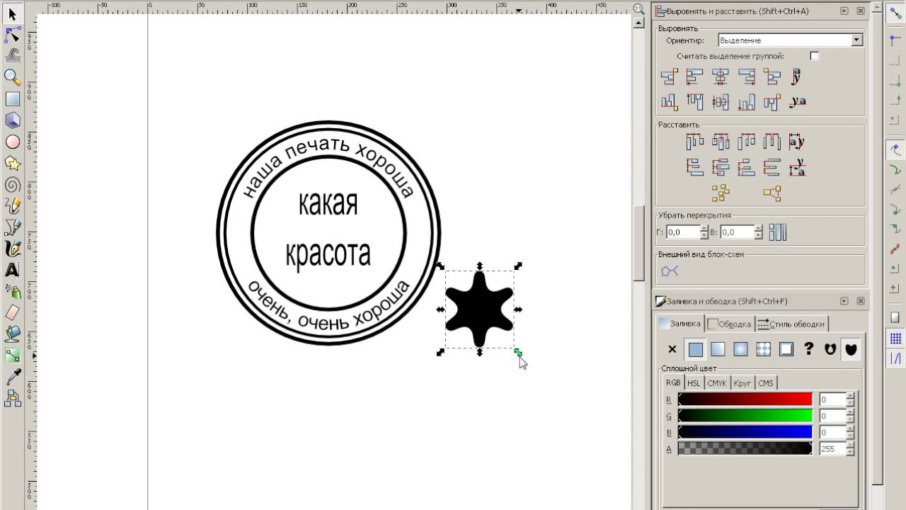Center objects on vertical axis
Image resolution: width=906 pixels, height=510 pixels.
coord(721,76)
